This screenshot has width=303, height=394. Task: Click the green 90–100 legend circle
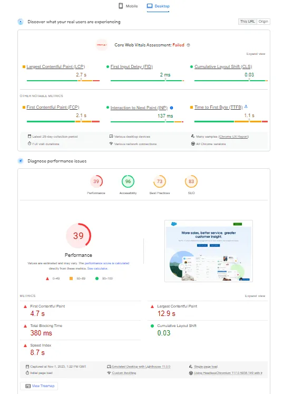tap(97, 278)
